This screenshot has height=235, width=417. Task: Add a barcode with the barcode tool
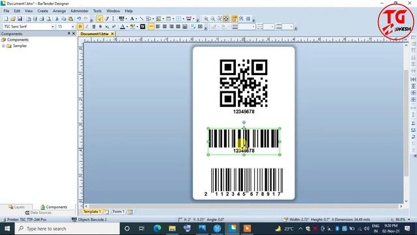tap(121, 19)
